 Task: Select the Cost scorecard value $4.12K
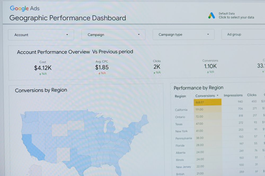click(43, 68)
